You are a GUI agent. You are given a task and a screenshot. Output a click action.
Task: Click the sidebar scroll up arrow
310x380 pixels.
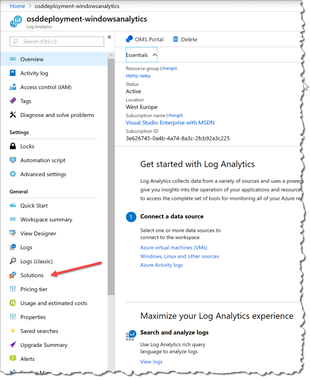[x=111, y=55]
